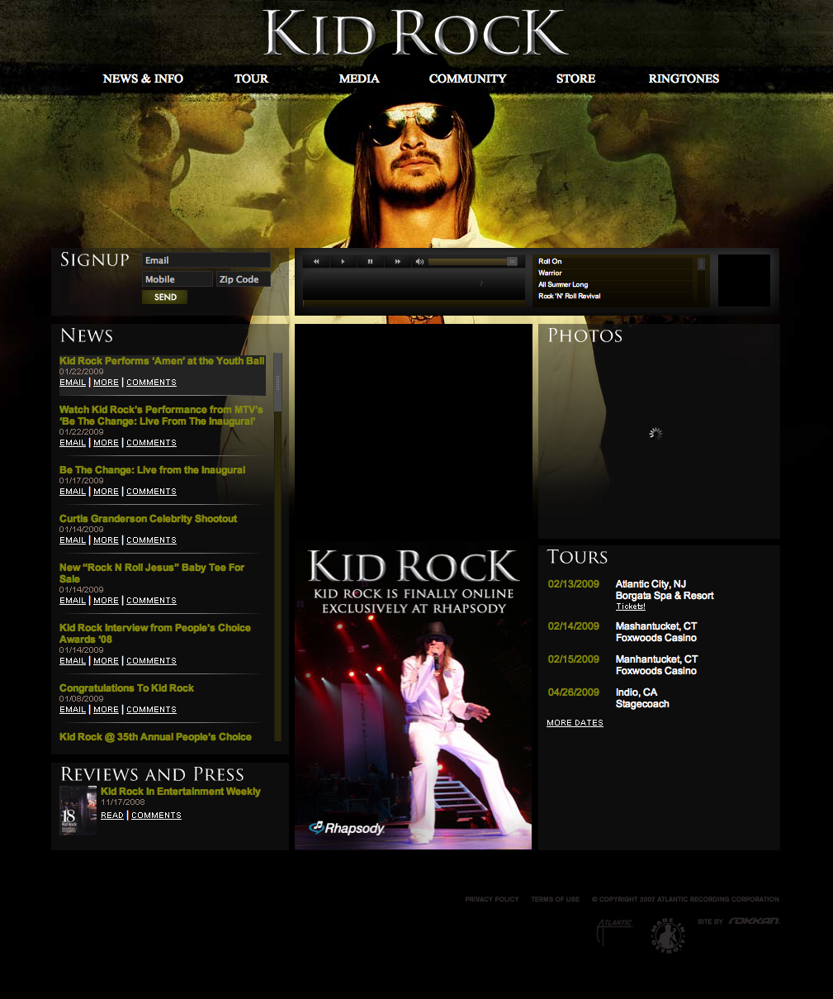833x999 pixels.
Task: Focus the Mobile signup field
Action: (177, 279)
